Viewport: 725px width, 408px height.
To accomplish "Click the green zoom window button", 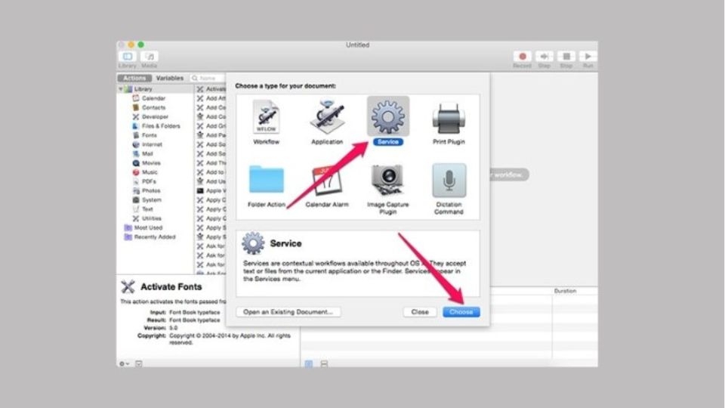I will coord(140,45).
